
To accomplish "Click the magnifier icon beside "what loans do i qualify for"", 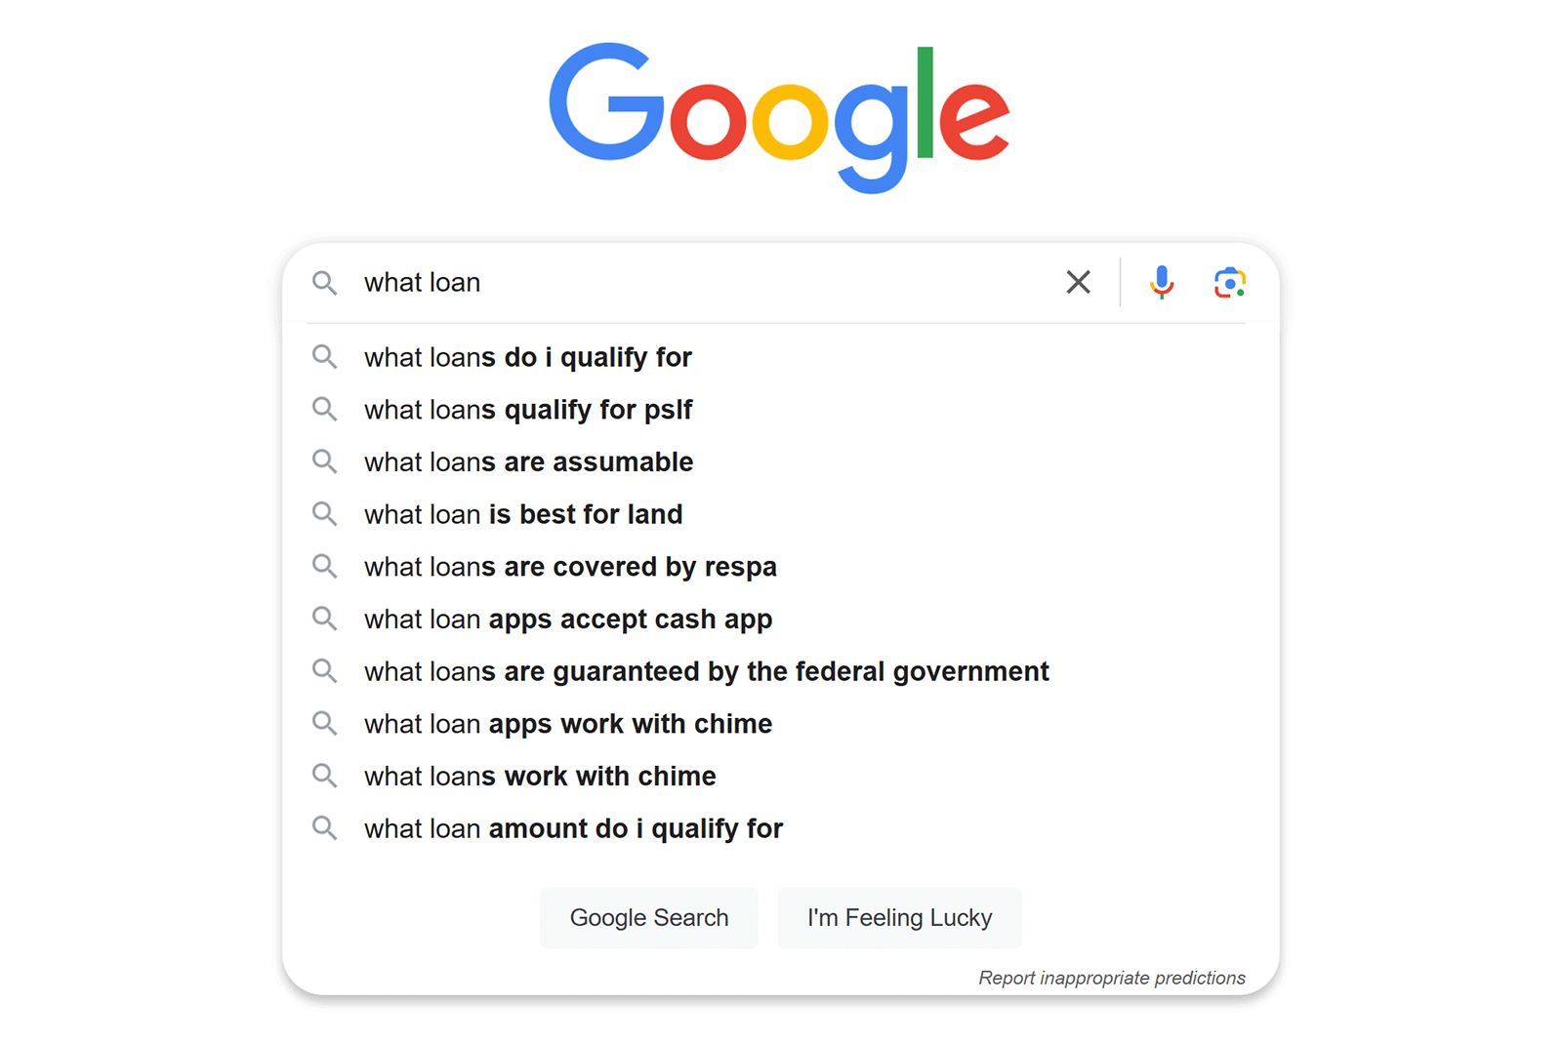I will pos(325,357).
